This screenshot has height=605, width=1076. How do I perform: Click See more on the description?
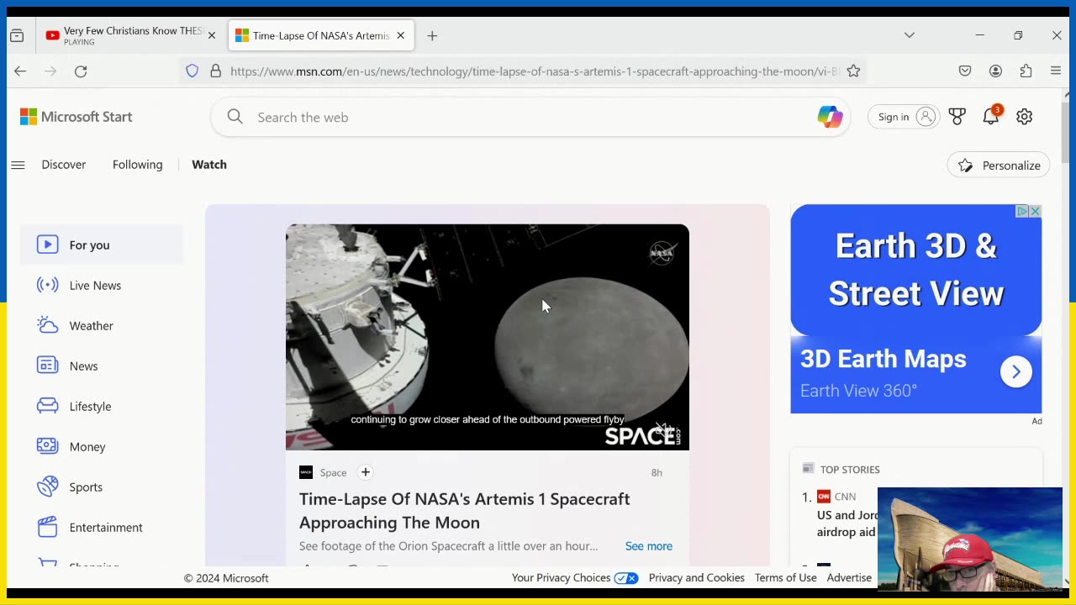(648, 546)
